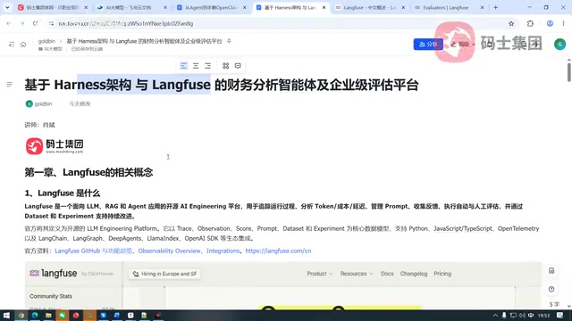Click the Hiring in Europe and SF badge
This screenshot has width=572, height=321.
[x=164, y=274]
